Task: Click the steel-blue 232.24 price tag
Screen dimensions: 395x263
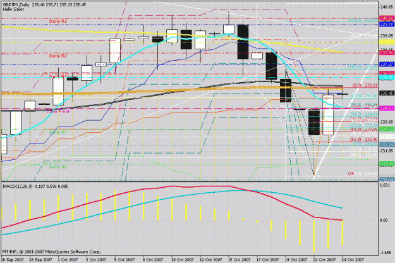Action: [x=387, y=145]
